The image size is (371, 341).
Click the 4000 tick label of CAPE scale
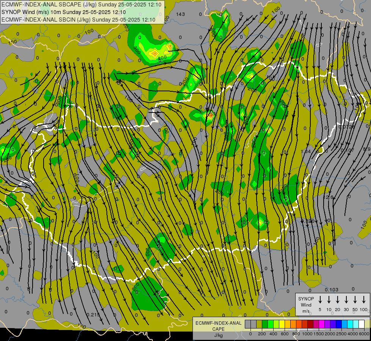coord(353,334)
